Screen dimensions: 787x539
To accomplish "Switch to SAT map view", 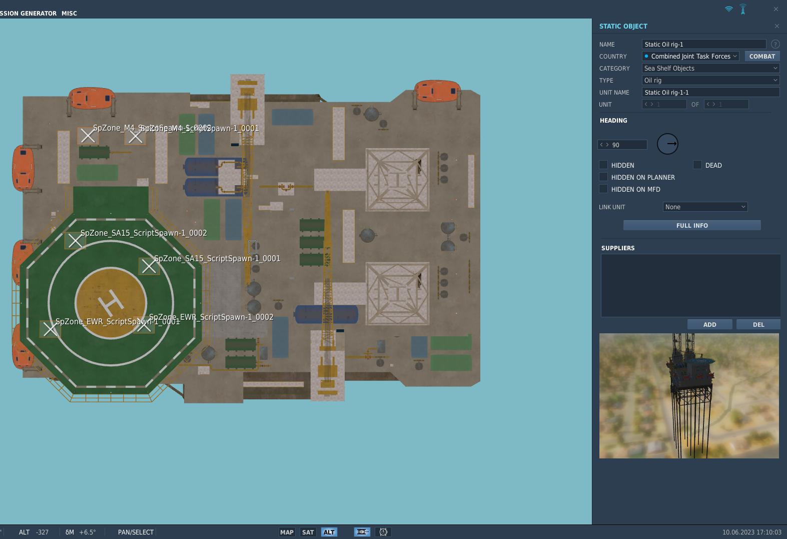I will point(308,532).
